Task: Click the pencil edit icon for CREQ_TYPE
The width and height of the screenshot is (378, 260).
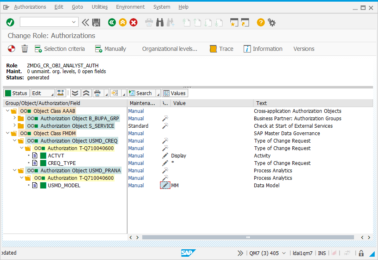Action: [x=165, y=163]
